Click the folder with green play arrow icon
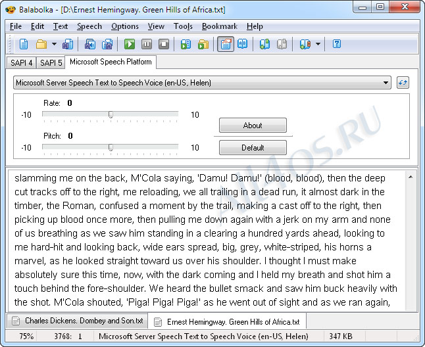425x347 pixels. coord(203,44)
